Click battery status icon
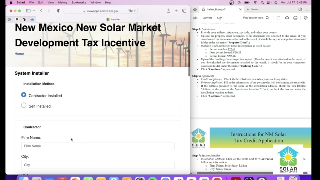Screen dimensions: 320x180 247,2
